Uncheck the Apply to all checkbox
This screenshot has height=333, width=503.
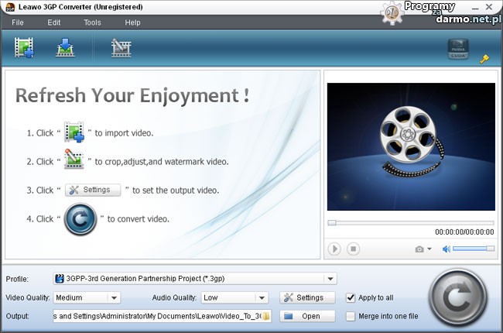coord(351,297)
